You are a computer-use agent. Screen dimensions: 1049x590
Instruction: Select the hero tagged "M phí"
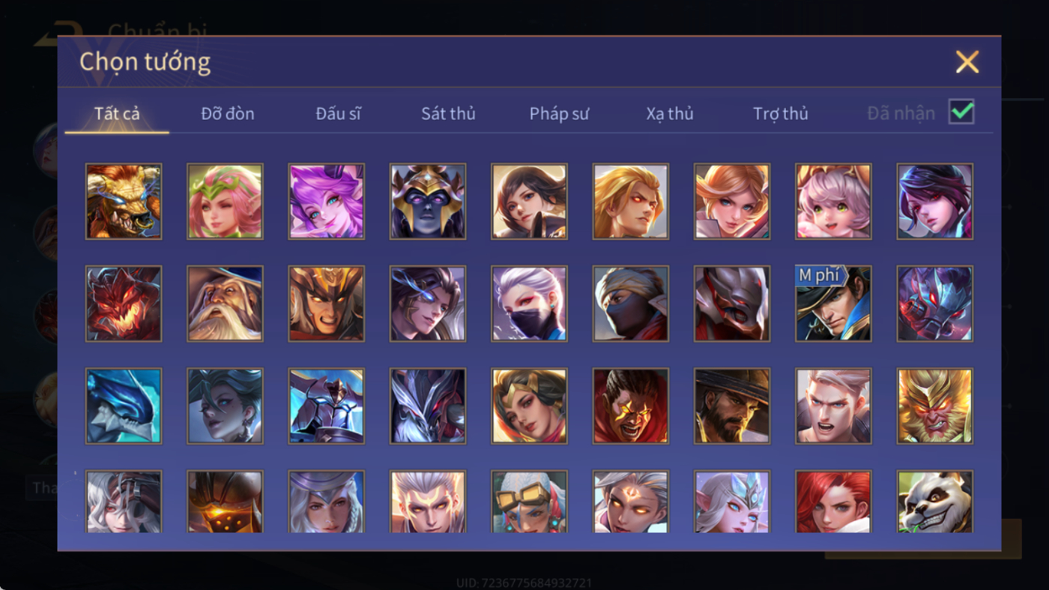click(x=833, y=304)
